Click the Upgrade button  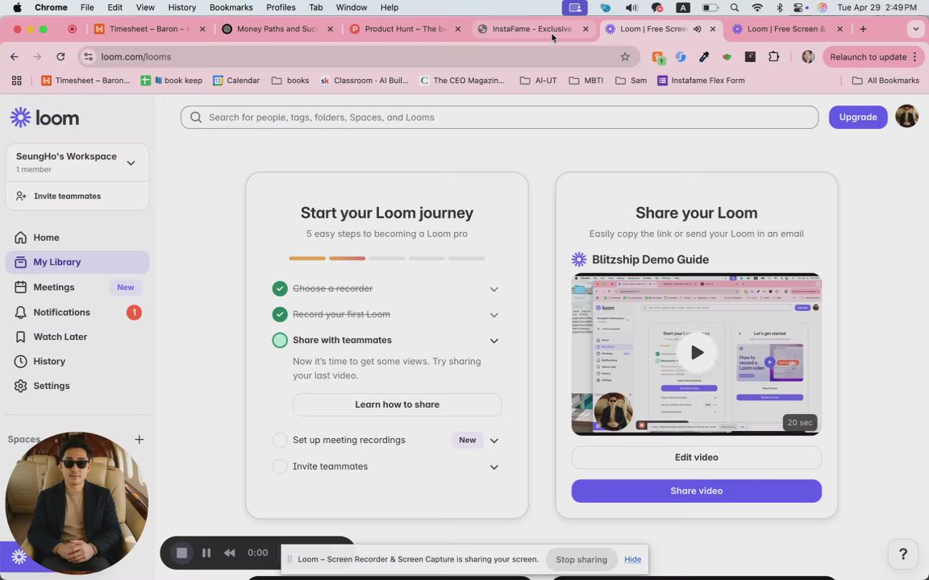(858, 117)
